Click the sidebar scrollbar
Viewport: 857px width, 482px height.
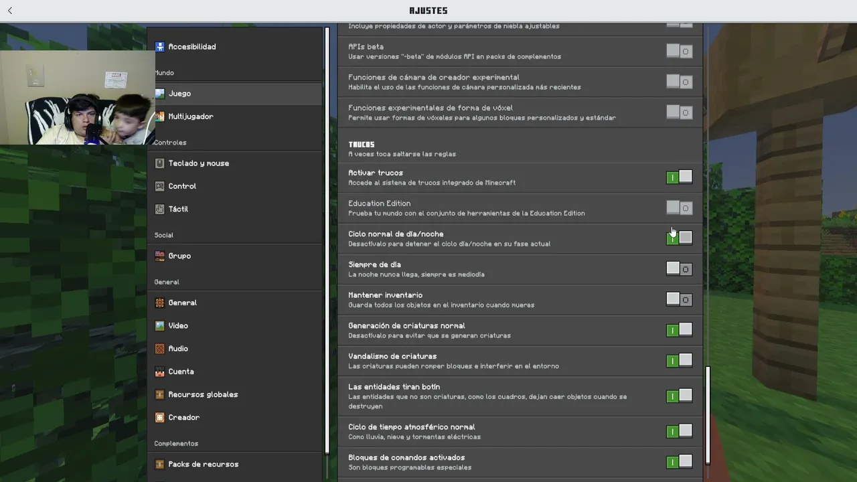(x=327, y=241)
